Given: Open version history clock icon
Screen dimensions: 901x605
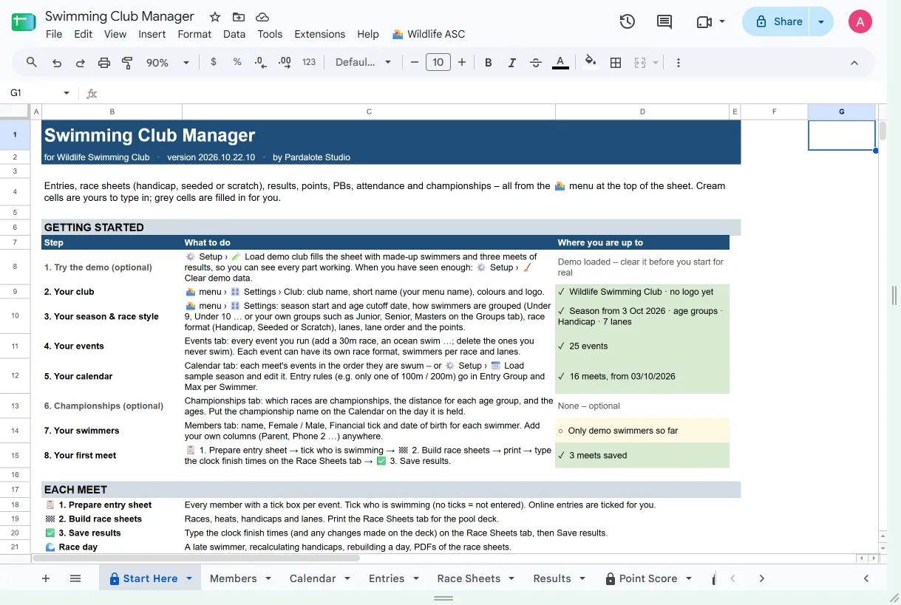Looking at the screenshot, I should (627, 22).
